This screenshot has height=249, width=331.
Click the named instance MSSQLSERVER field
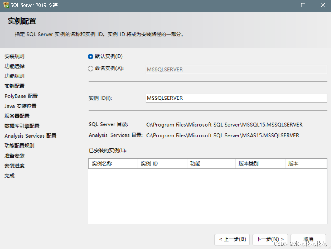pyautogui.click(x=236, y=69)
